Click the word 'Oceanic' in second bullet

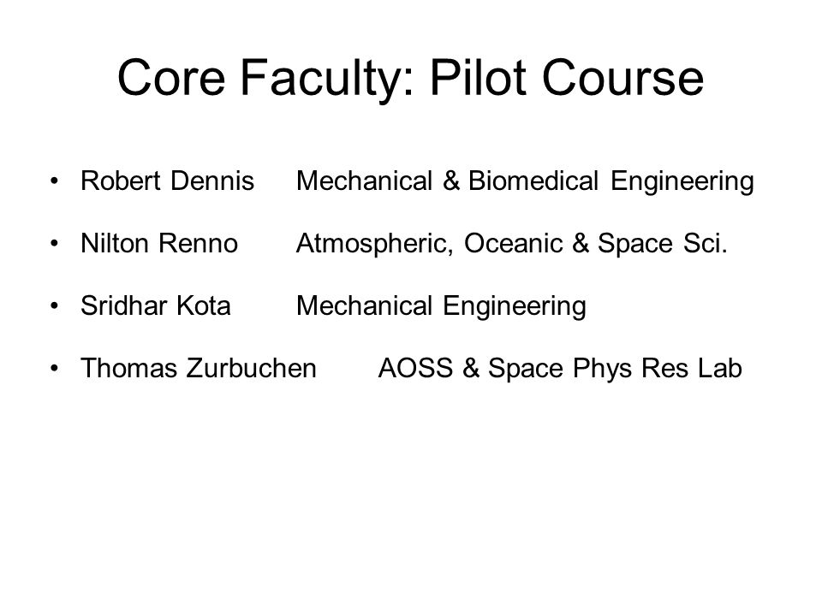pyautogui.click(x=513, y=244)
